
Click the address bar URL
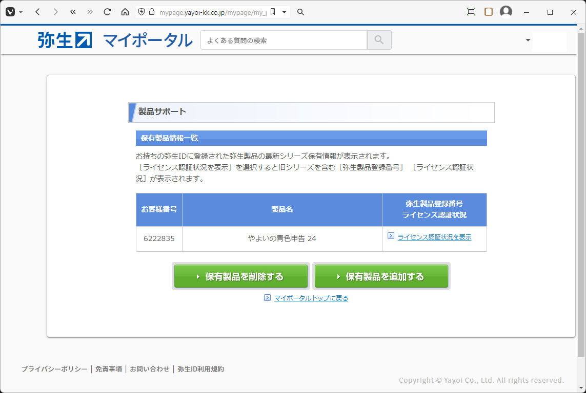click(213, 12)
